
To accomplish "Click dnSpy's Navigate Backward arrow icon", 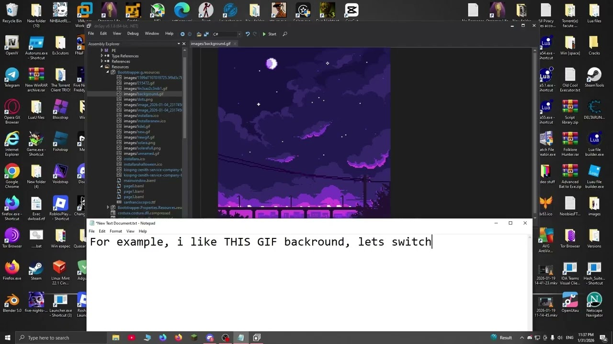I will (x=182, y=34).
